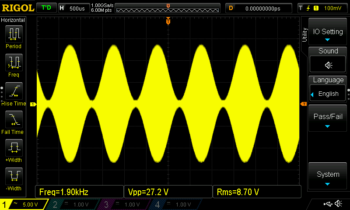
Task: Enable channel 3 tab
Action: [124, 204]
